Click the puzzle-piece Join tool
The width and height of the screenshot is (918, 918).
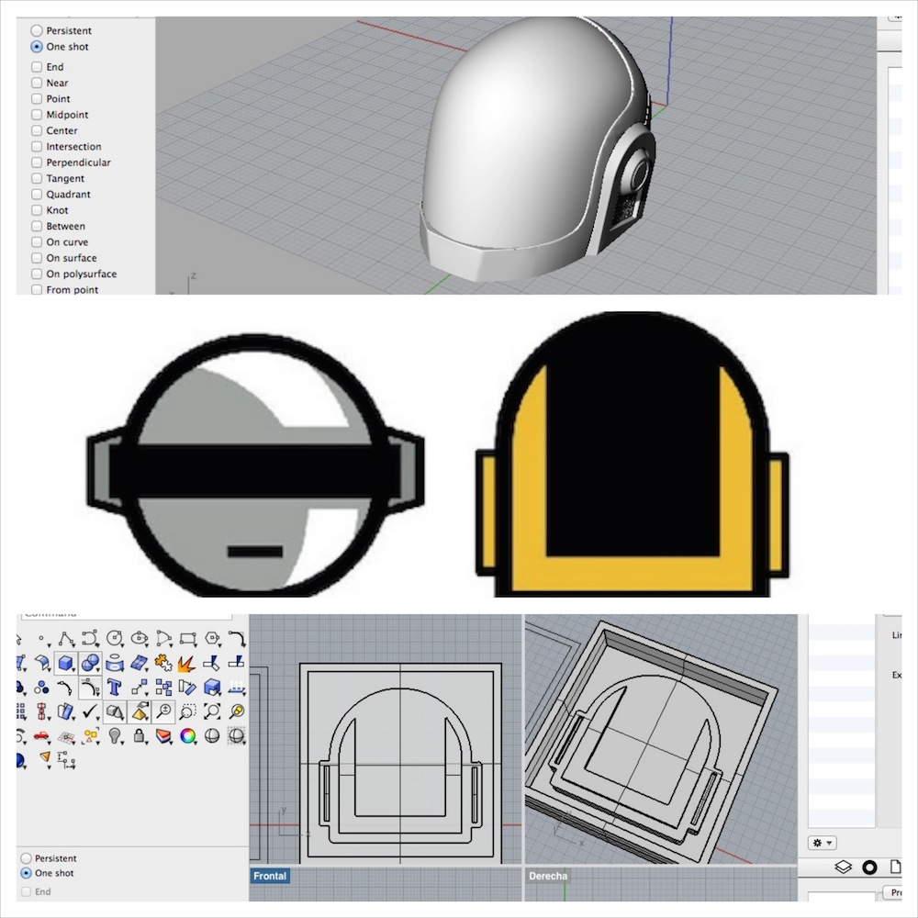point(163,663)
